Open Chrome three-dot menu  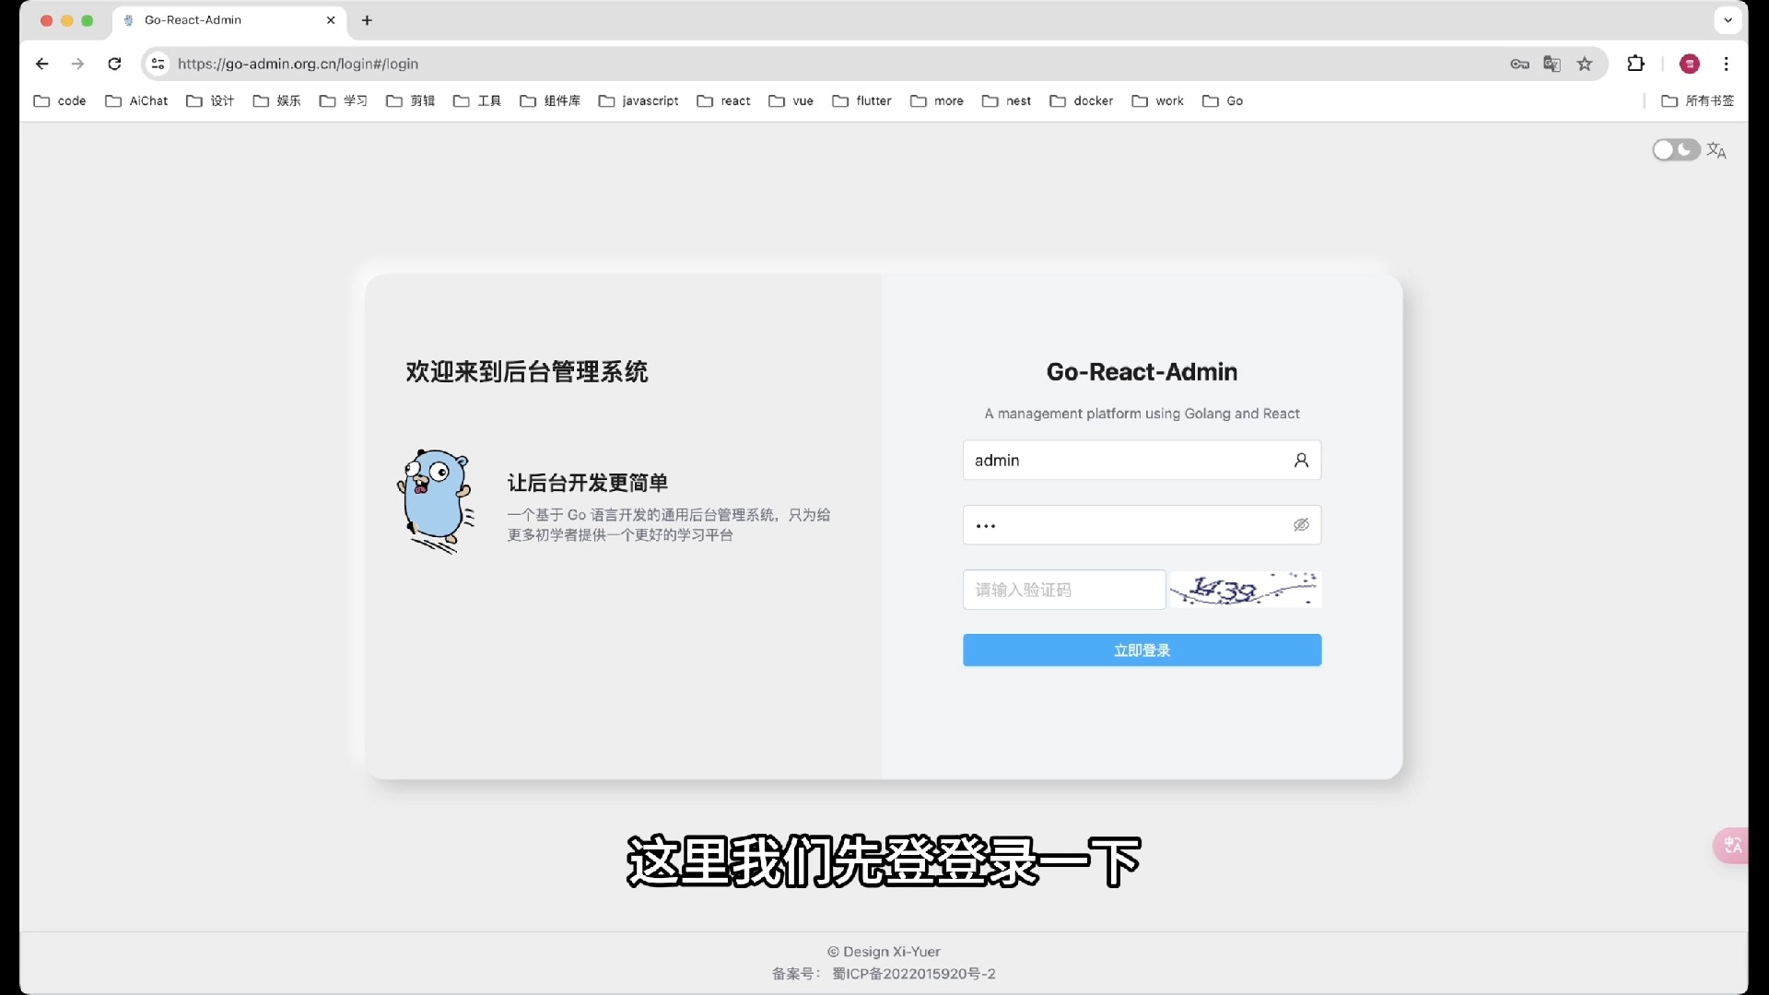[x=1727, y=64]
